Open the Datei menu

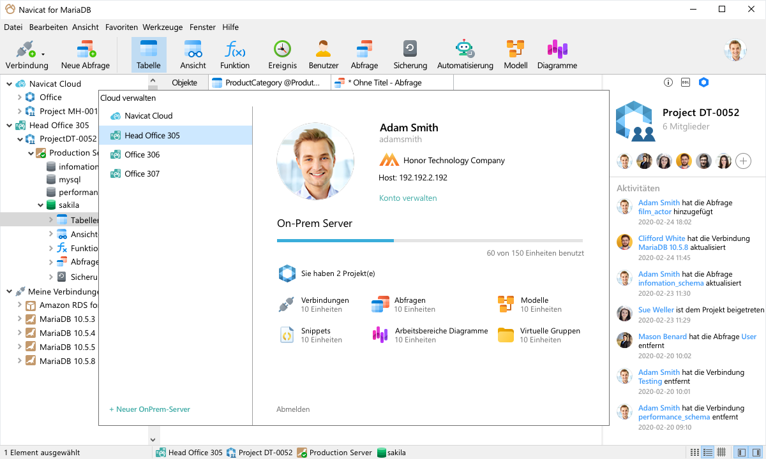click(13, 27)
